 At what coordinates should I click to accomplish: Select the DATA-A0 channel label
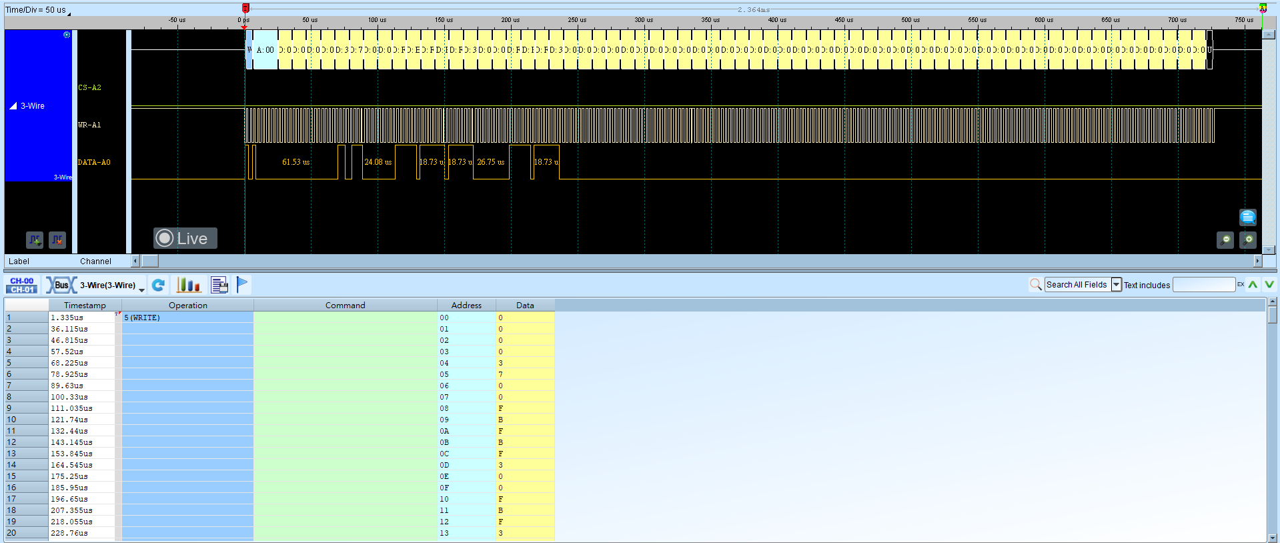[94, 162]
